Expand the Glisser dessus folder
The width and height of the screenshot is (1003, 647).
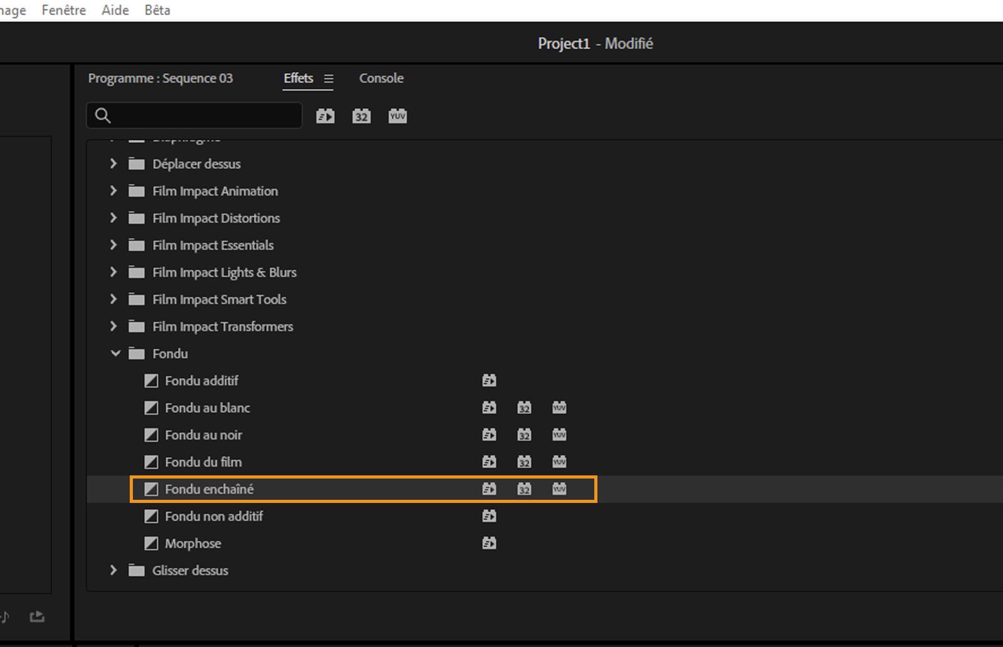(113, 571)
